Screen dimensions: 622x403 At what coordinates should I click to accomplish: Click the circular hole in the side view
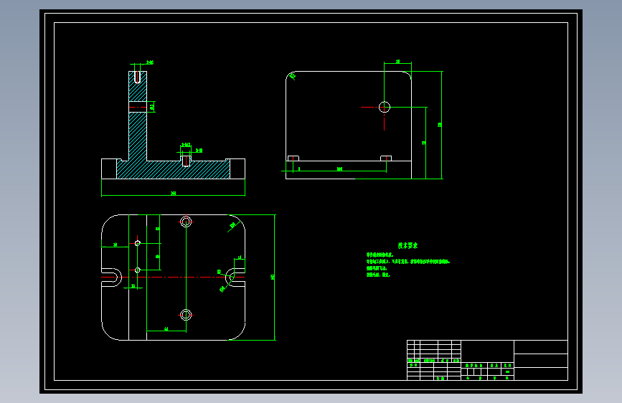(385, 107)
